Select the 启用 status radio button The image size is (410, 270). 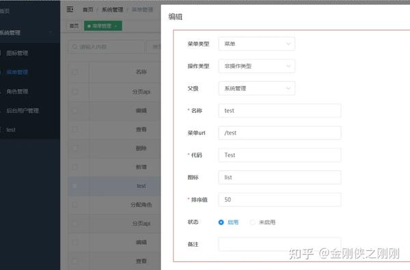click(x=221, y=222)
